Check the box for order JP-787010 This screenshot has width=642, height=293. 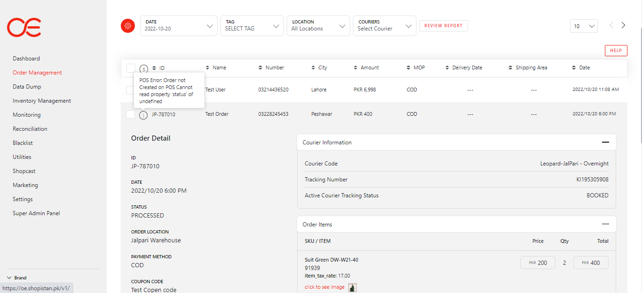131,114
